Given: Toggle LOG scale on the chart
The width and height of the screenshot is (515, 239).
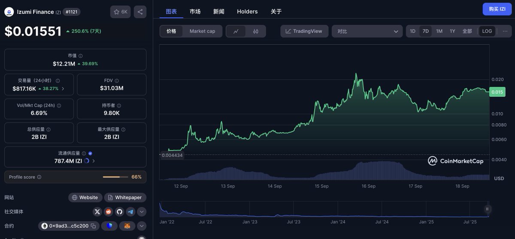Looking at the screenshot, I should [x=487, y=31].
